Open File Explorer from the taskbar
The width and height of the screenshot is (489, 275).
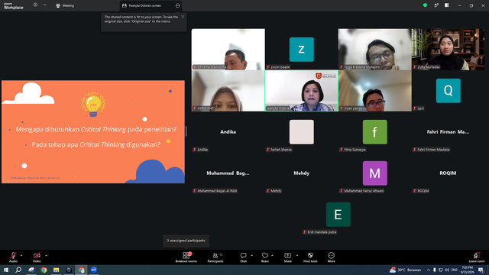tap(56, 270)
